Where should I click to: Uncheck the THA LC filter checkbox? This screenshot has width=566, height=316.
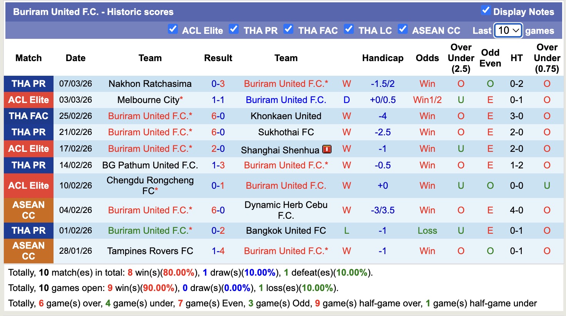coord(349,28)
